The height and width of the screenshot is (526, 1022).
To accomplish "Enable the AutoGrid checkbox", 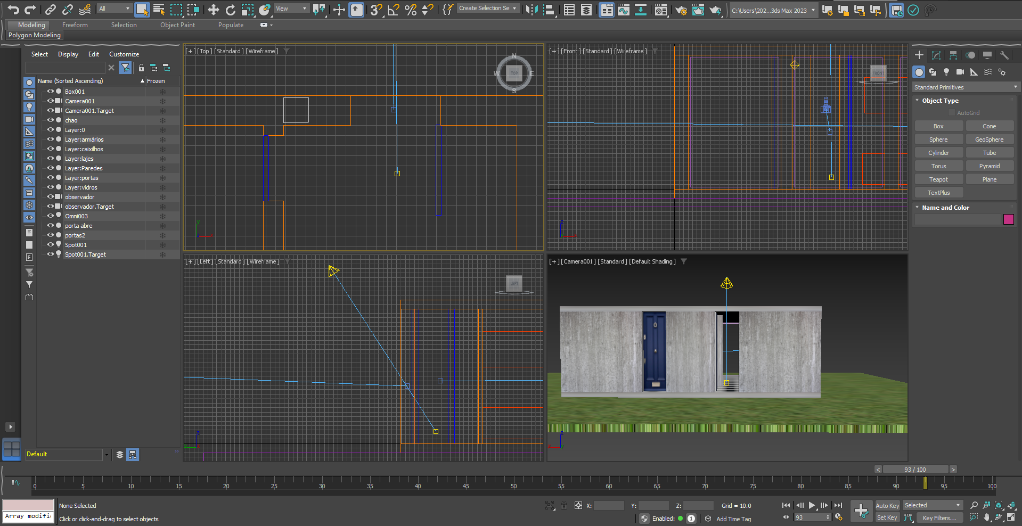I will [x=952, y=113].
